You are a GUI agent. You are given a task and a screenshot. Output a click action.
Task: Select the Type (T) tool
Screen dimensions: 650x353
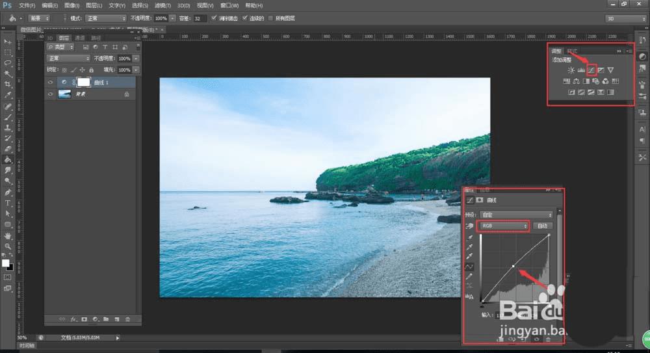coord(8,203)
